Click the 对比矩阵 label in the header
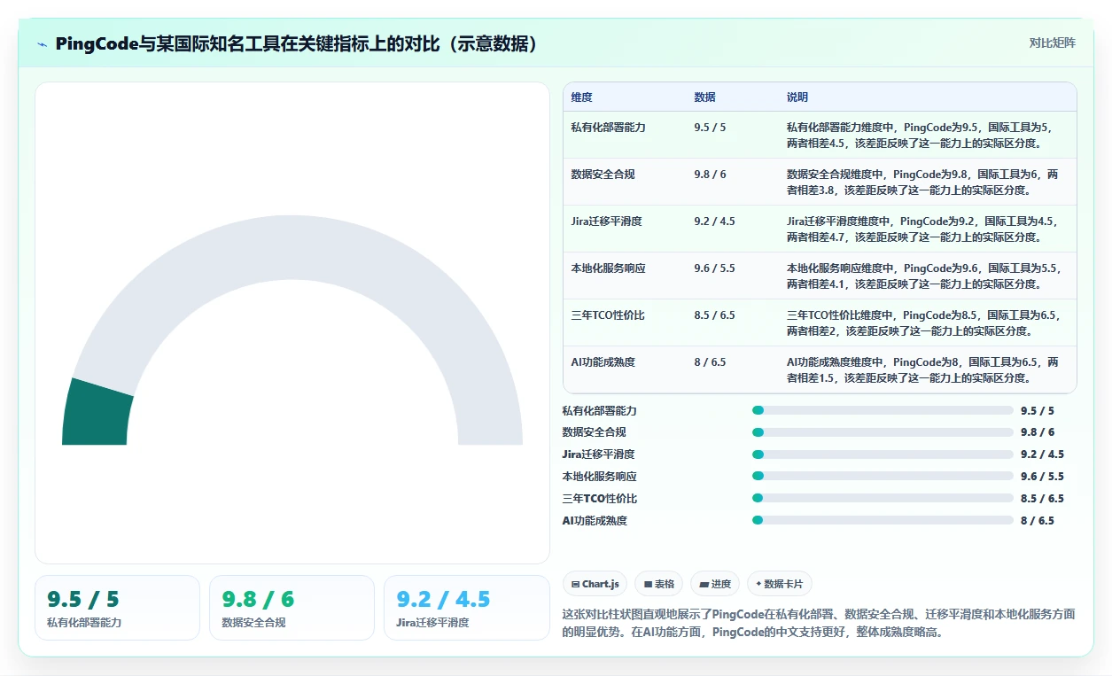The width and height of the screenshot is (1112, 676). (x=1053, y=43)
